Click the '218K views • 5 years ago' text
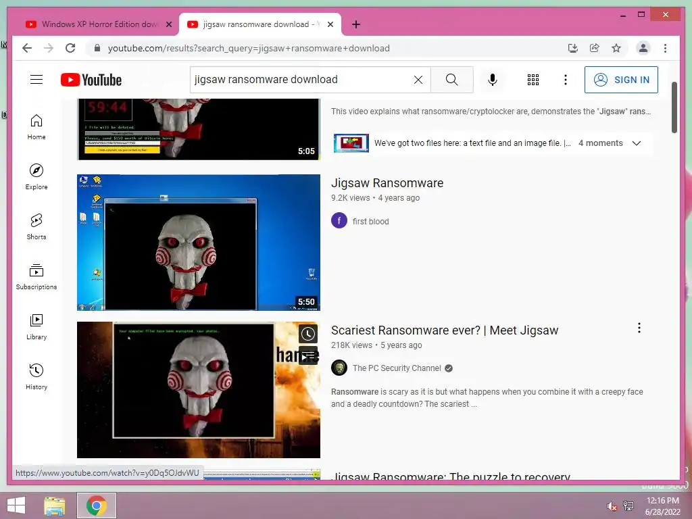Image resolution: width=692 pixels, height=519 pixels. (x=376, y=345)
